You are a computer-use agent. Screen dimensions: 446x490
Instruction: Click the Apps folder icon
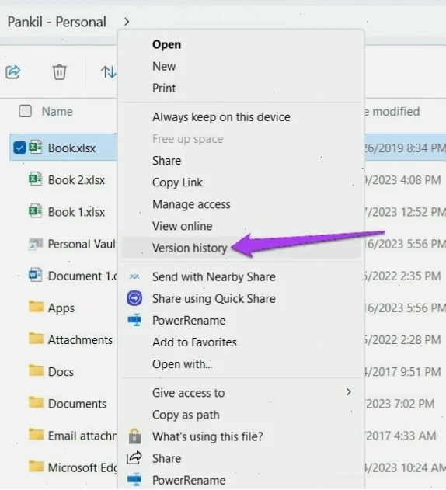pos(36,307)
